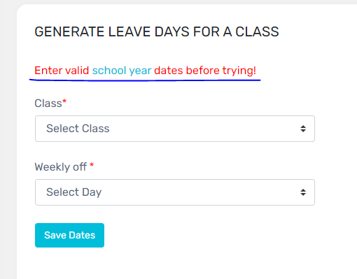Click the gray background outside the card
The image size is (357, 279).
8,140
